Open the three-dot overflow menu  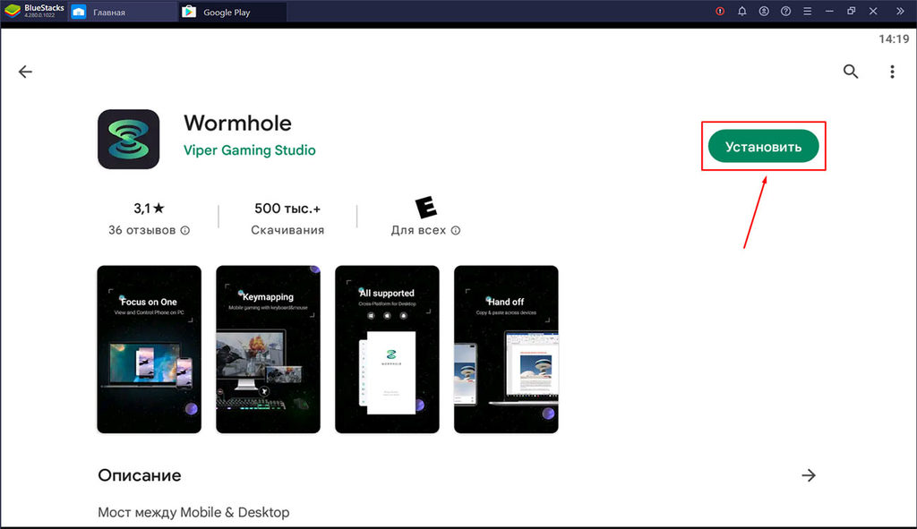point(892,72)
